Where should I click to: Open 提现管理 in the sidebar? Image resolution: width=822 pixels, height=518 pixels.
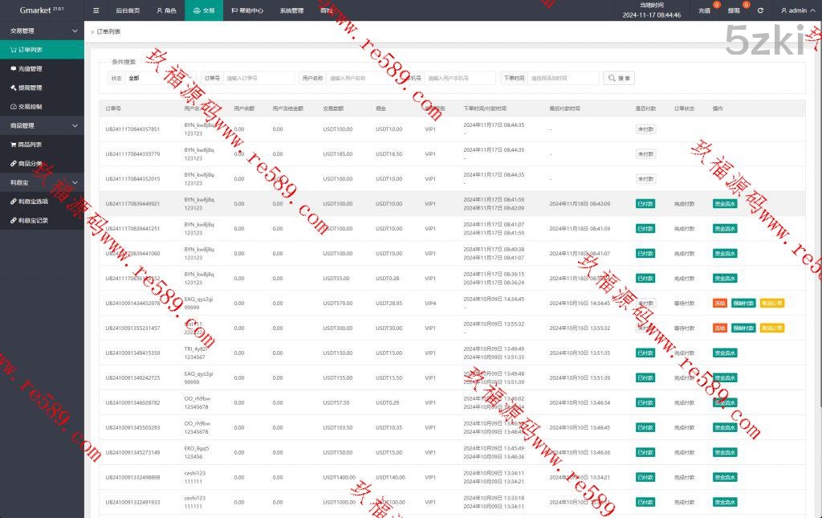click(x=30, y=88)
